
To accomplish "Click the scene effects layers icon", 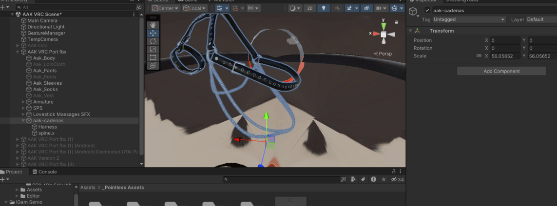I will [x=349, y=8].
